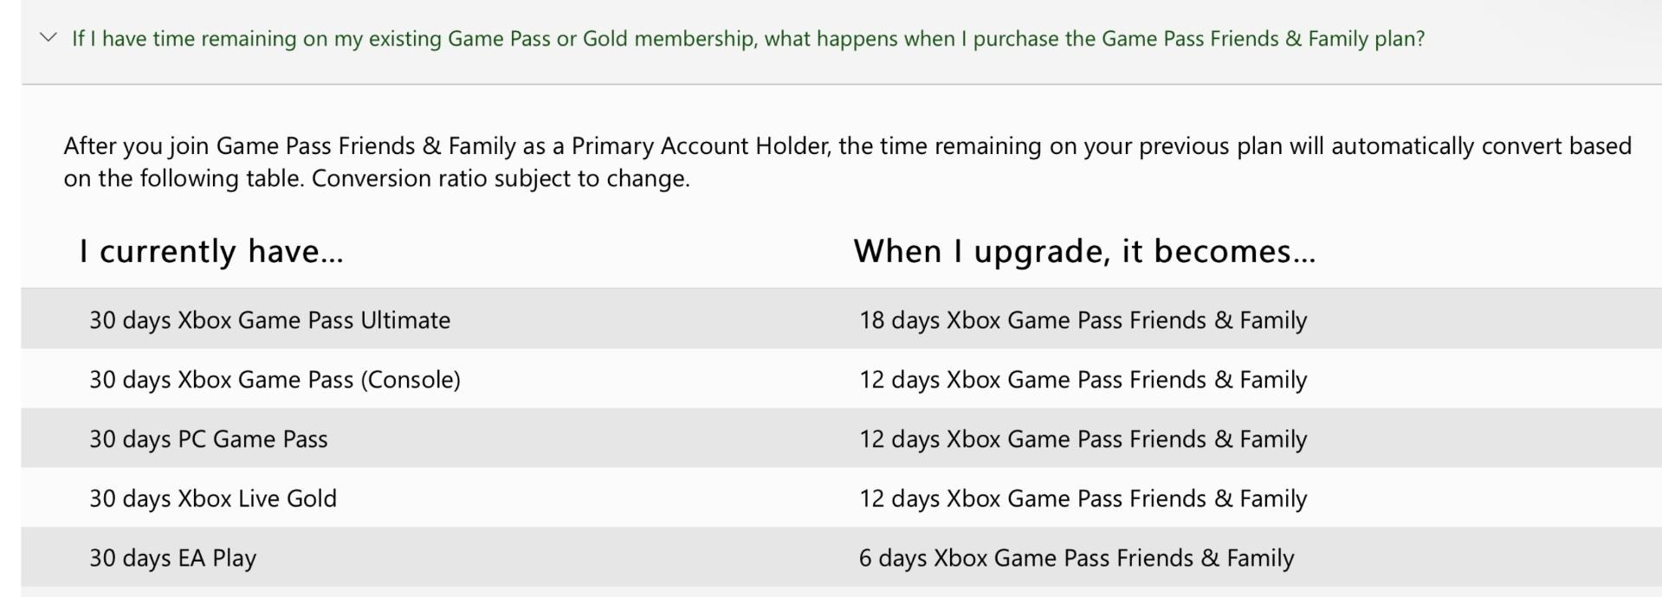Select the 30 days Xbox Game Pass (Console) row

(841, 379)
